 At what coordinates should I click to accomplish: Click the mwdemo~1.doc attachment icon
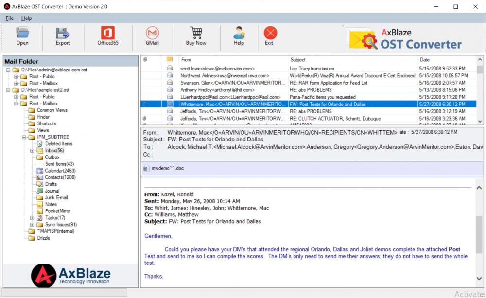click(x=146, y=168)
